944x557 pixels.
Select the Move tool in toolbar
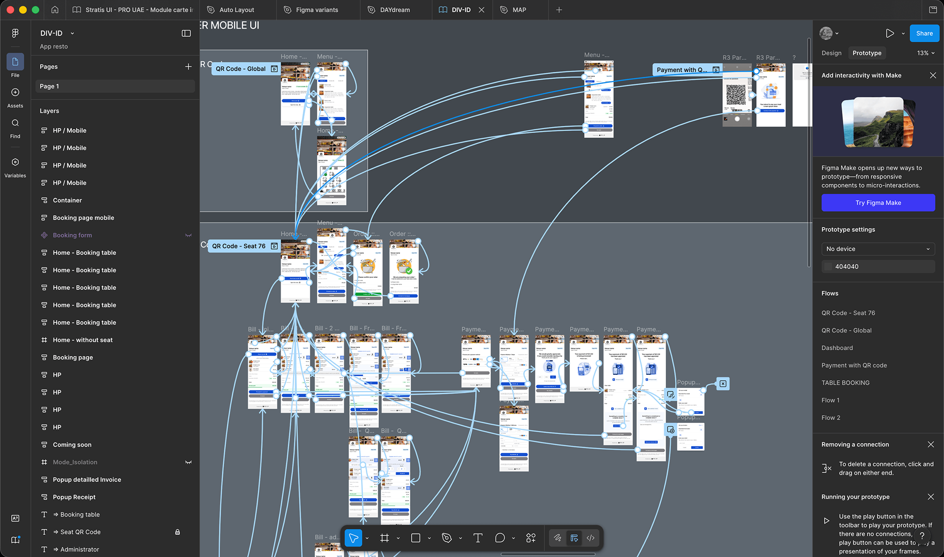point(353,538)
